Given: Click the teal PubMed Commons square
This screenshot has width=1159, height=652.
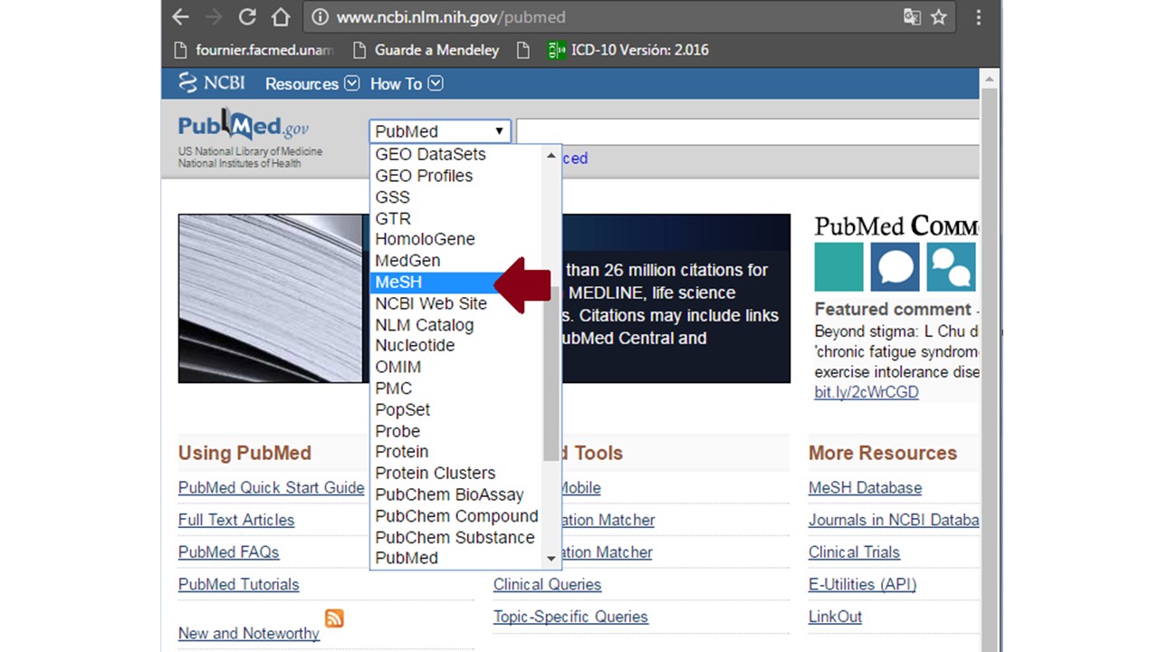Looking at the screenshot, I should click(839, 267).
